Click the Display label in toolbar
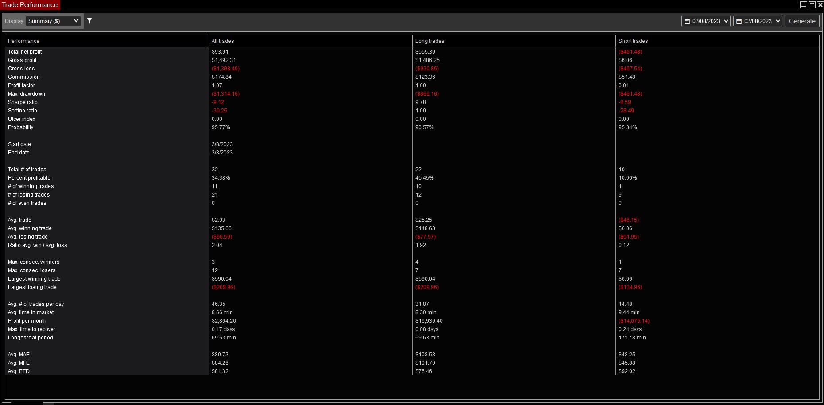This screenshot has width=824, height=405. (x=14, y=21)
